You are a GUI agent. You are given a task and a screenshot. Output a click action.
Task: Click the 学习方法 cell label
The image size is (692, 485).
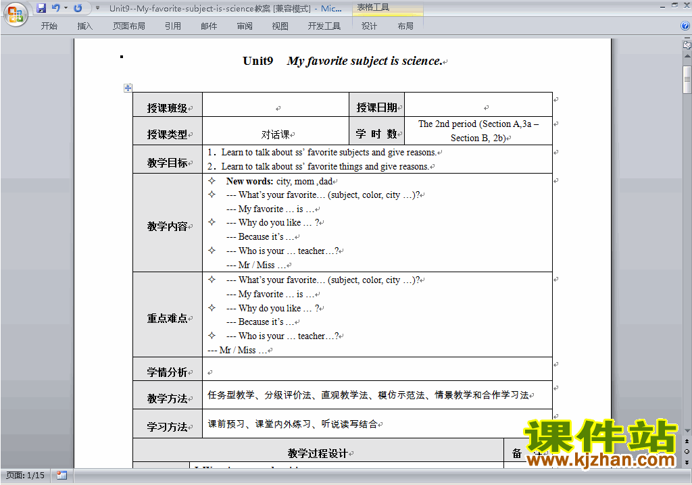point(168,427)
